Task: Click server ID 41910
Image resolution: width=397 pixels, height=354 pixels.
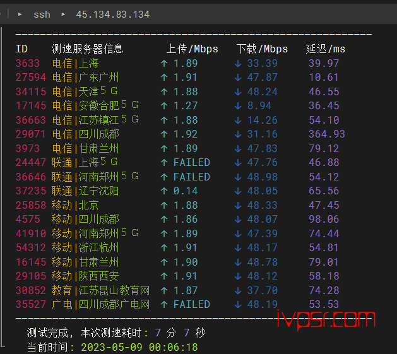Action: (x=31, y=233)
